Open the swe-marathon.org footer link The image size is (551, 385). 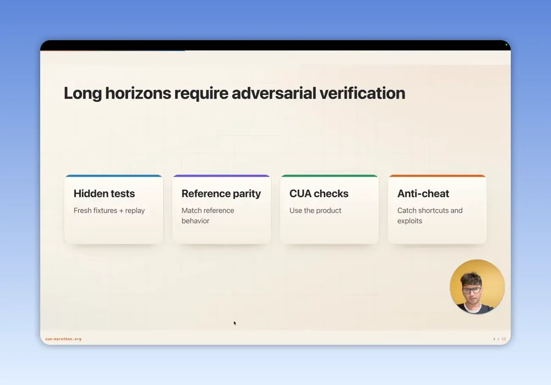pyautogui.click(x=63, y=339)
